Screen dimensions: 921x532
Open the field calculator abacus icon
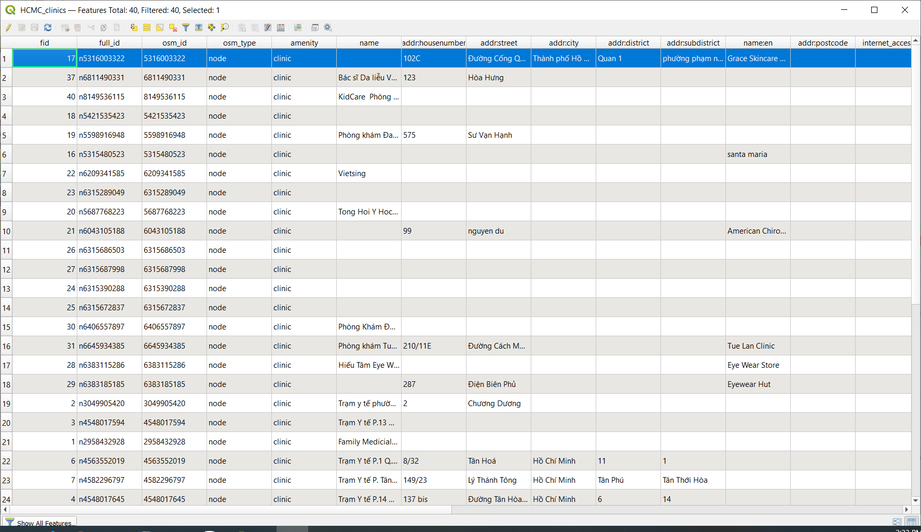click(x=281, y=27)
